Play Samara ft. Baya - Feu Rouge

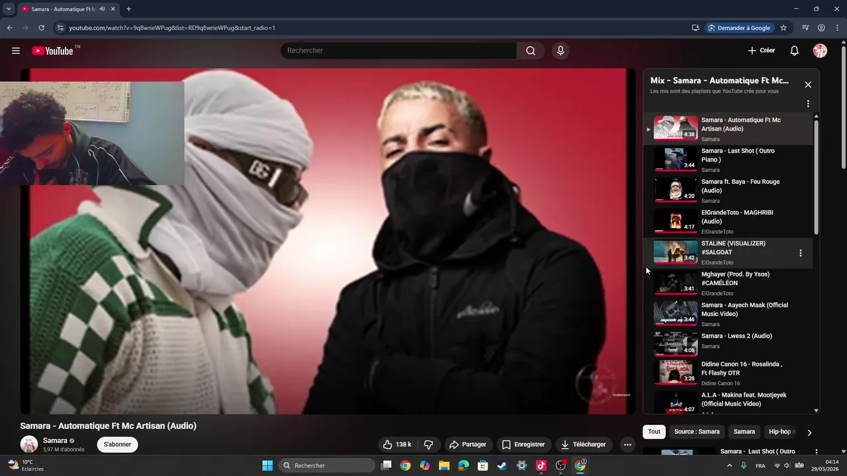point(728,191)
